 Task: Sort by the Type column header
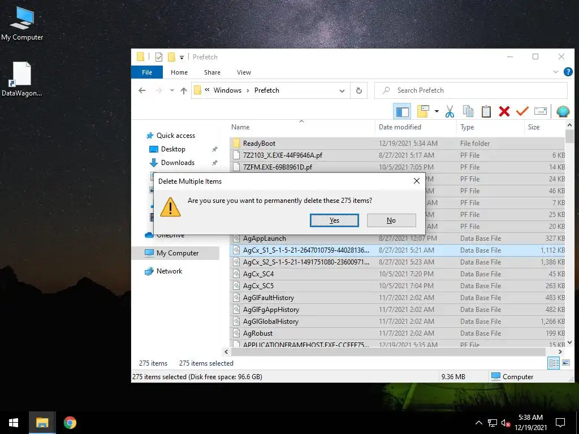pyautogui.click(x=466, y=127)
